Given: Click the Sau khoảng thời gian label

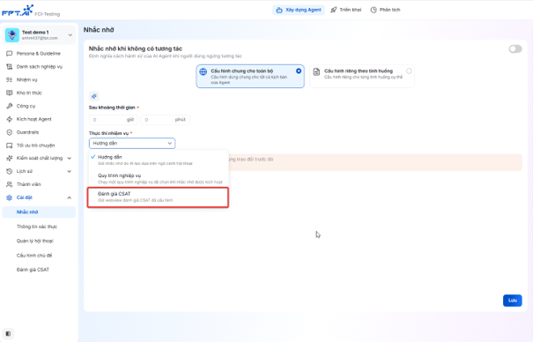Looking at the screenshot, I should (x=112, y=108).
